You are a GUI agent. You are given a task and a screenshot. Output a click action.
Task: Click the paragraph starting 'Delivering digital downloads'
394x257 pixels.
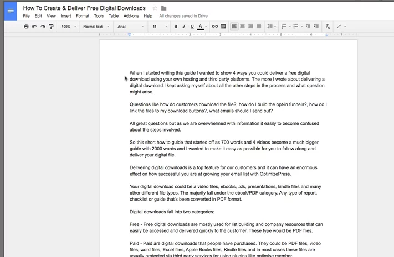click(223, 170)
